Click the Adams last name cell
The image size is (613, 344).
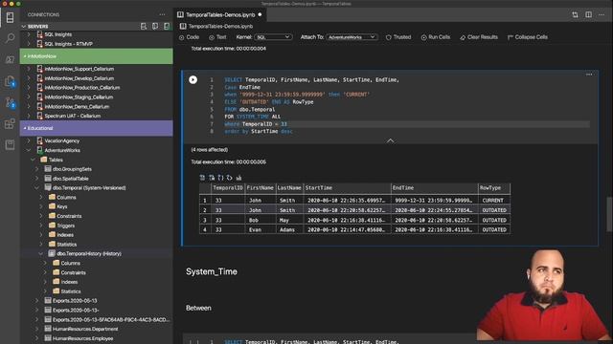[x=289, y=229]
